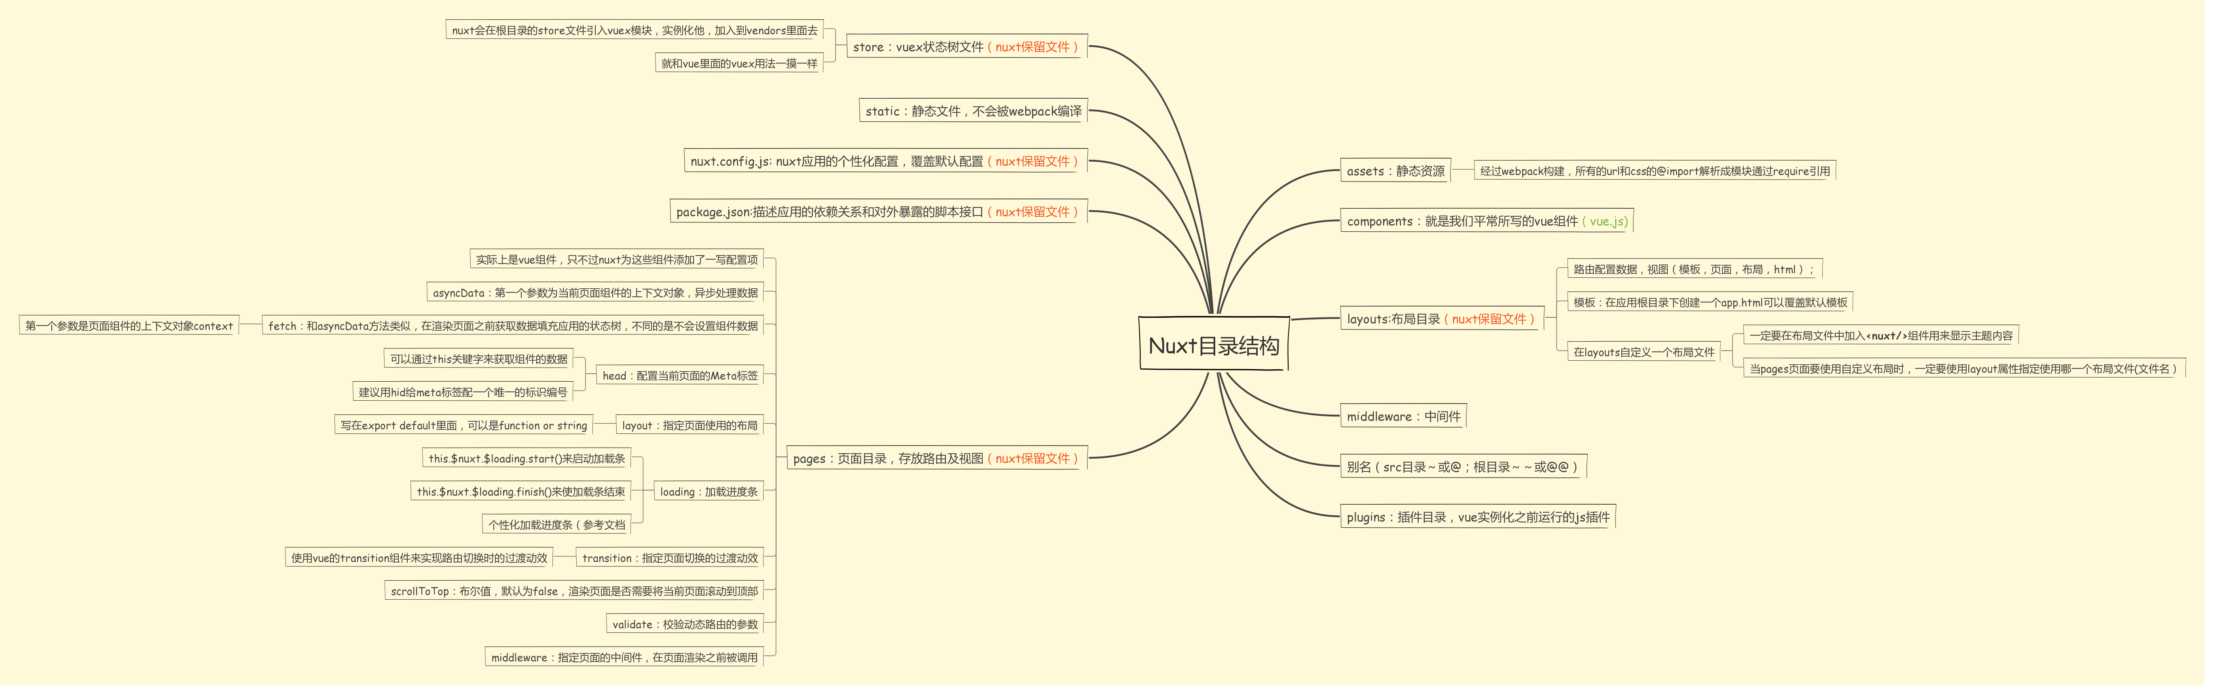Select the static 静态文件 node
This screenshot has width=2219, height=689.
pos(973,111)
